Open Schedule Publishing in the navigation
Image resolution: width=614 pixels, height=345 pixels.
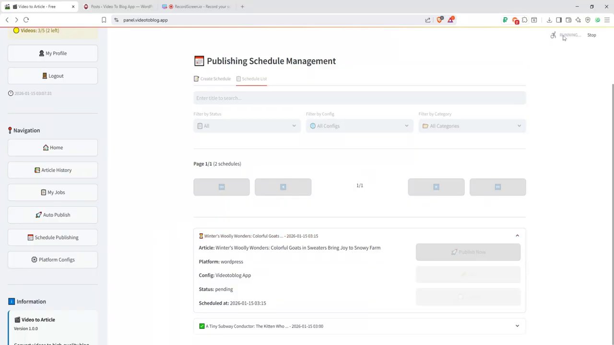[53, 237]
